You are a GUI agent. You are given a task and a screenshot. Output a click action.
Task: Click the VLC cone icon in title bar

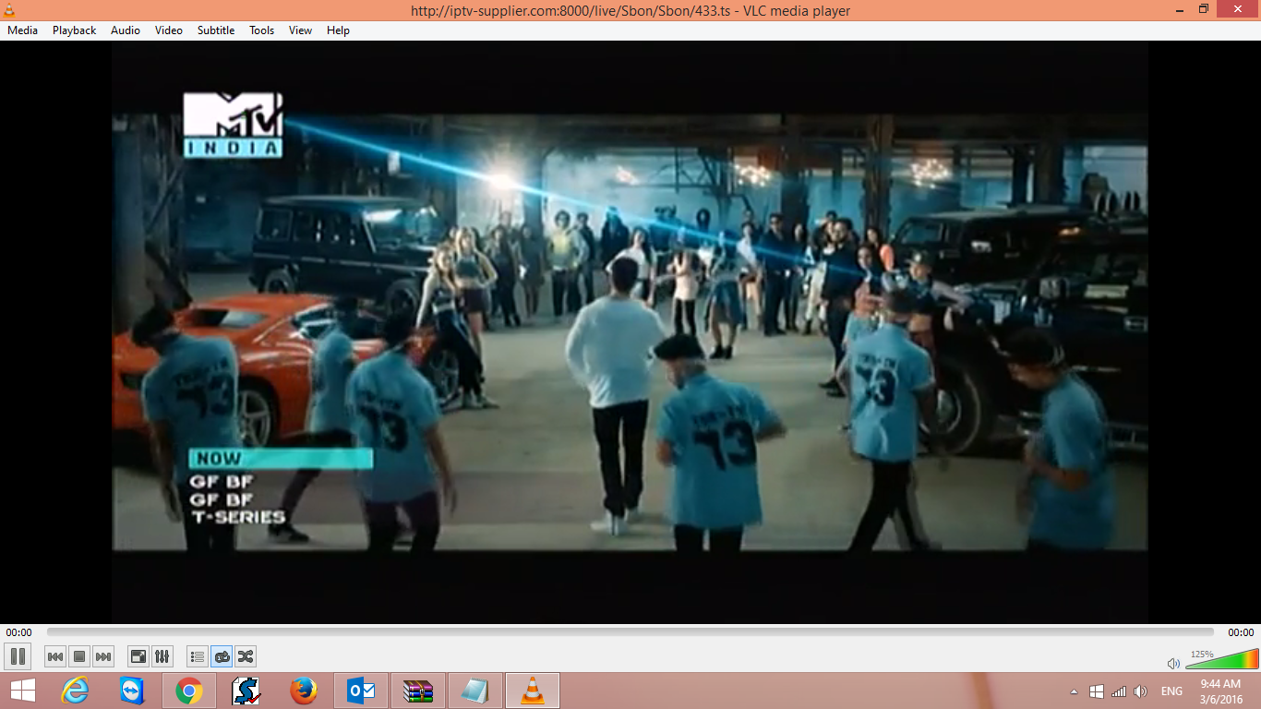[10, 10]
